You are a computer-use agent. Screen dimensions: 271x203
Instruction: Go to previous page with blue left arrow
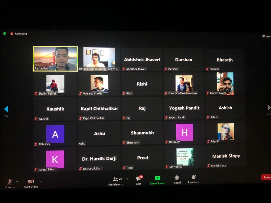pos(6,109)
